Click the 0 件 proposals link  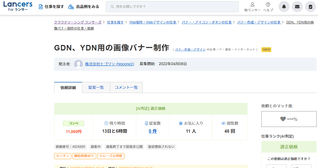pyautogui.click(x=153, y=131)
